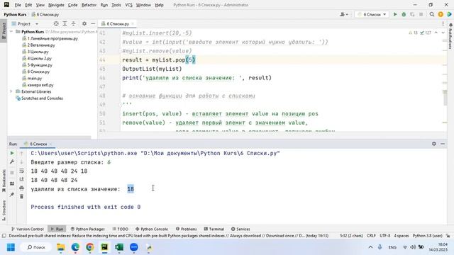
Task: Clear console output with trash icon
Action: [x=22, y=197]
